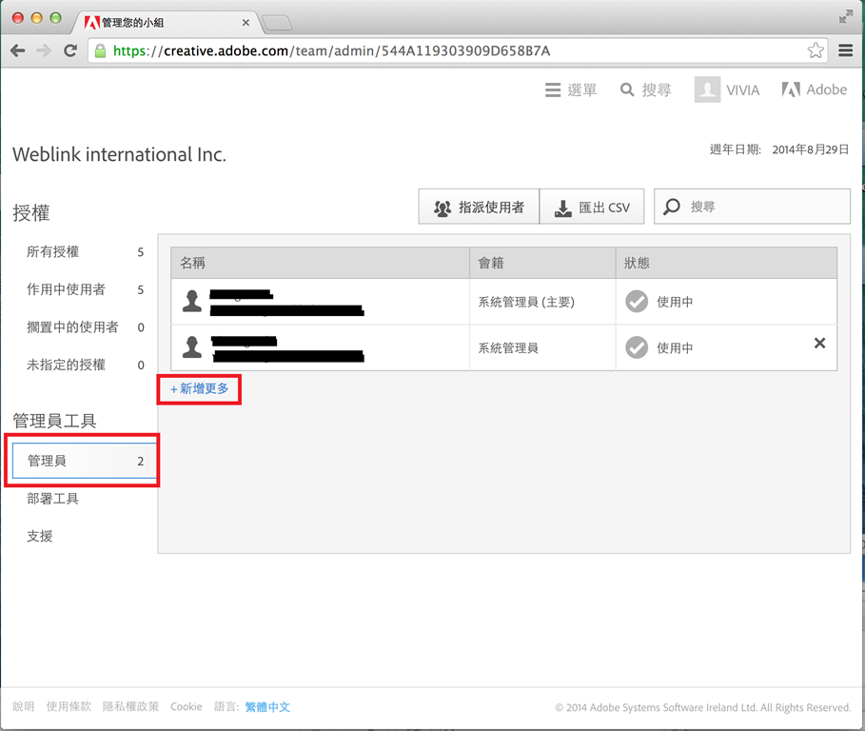This screenshot has height=731, width=865.
Task: Open the VIVIA user profile avatar
Action: point(707,89)
